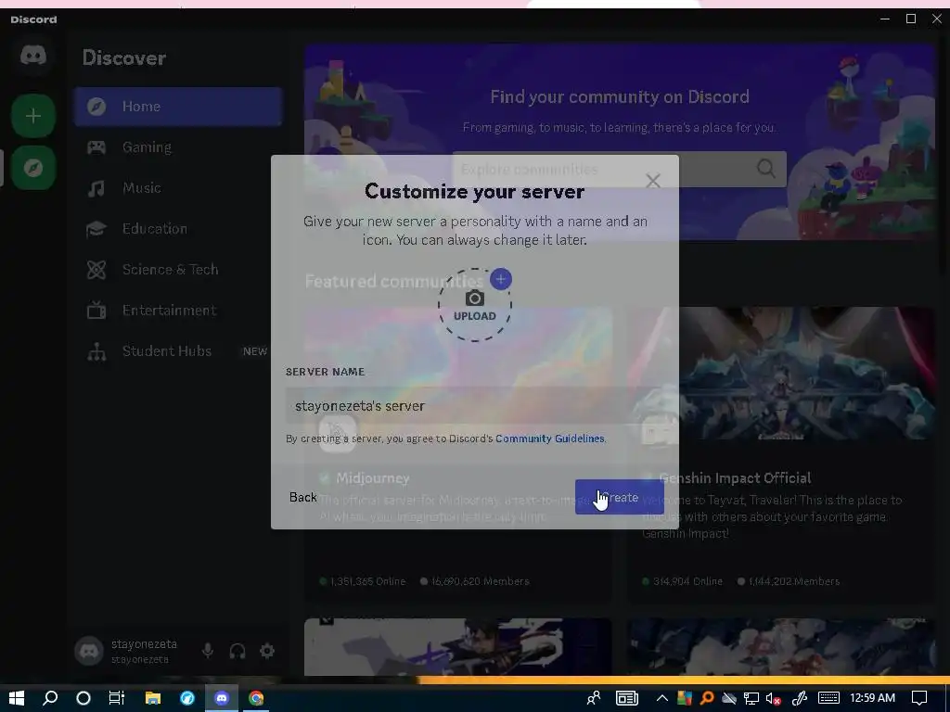
Task: Click the Entertainment TV icon
Action: tap(96, 311)
